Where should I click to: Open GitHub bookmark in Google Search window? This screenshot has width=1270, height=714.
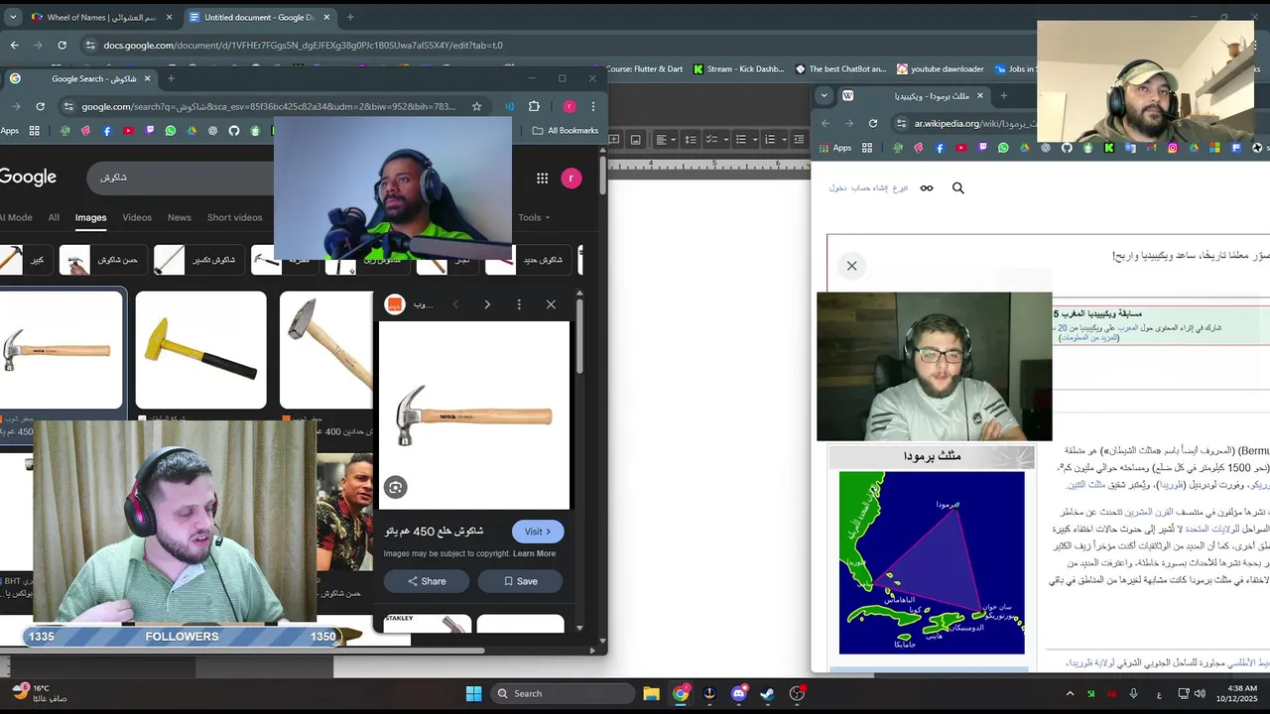[234, 131]
